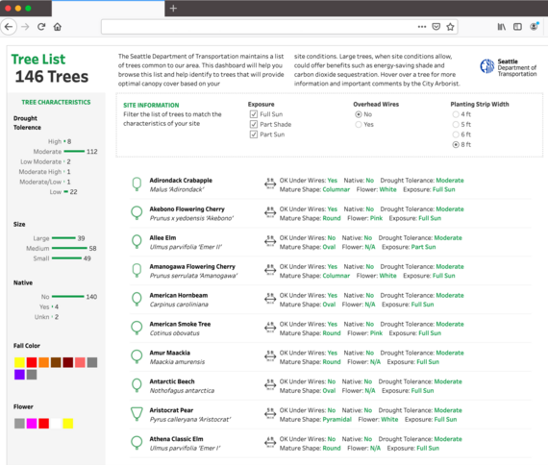Click the browser address bar field
The height and width of the screenshot is (465, 548).
[x=280, y=27]
